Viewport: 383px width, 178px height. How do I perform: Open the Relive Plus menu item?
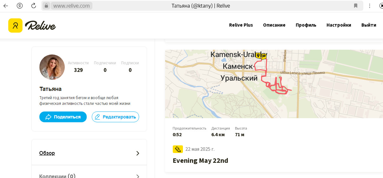point(241,25)
